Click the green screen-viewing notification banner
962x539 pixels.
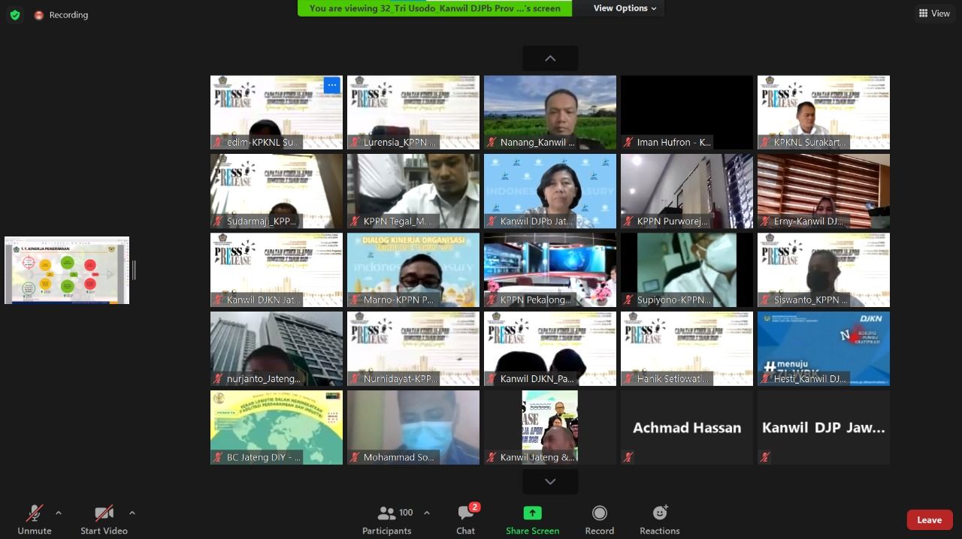tap(434, 8)
